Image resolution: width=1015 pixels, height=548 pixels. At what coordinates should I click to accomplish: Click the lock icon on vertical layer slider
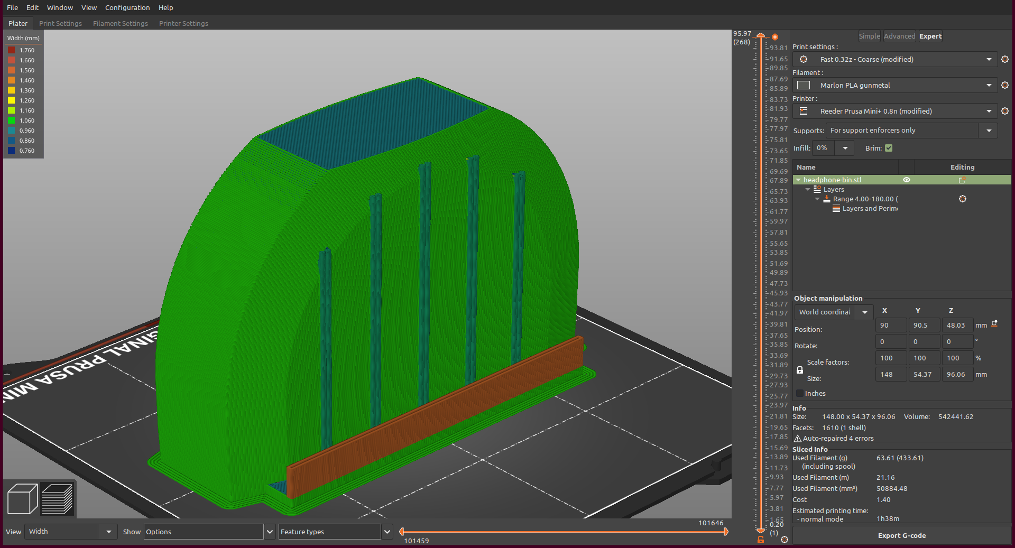[x=761, y=540]
